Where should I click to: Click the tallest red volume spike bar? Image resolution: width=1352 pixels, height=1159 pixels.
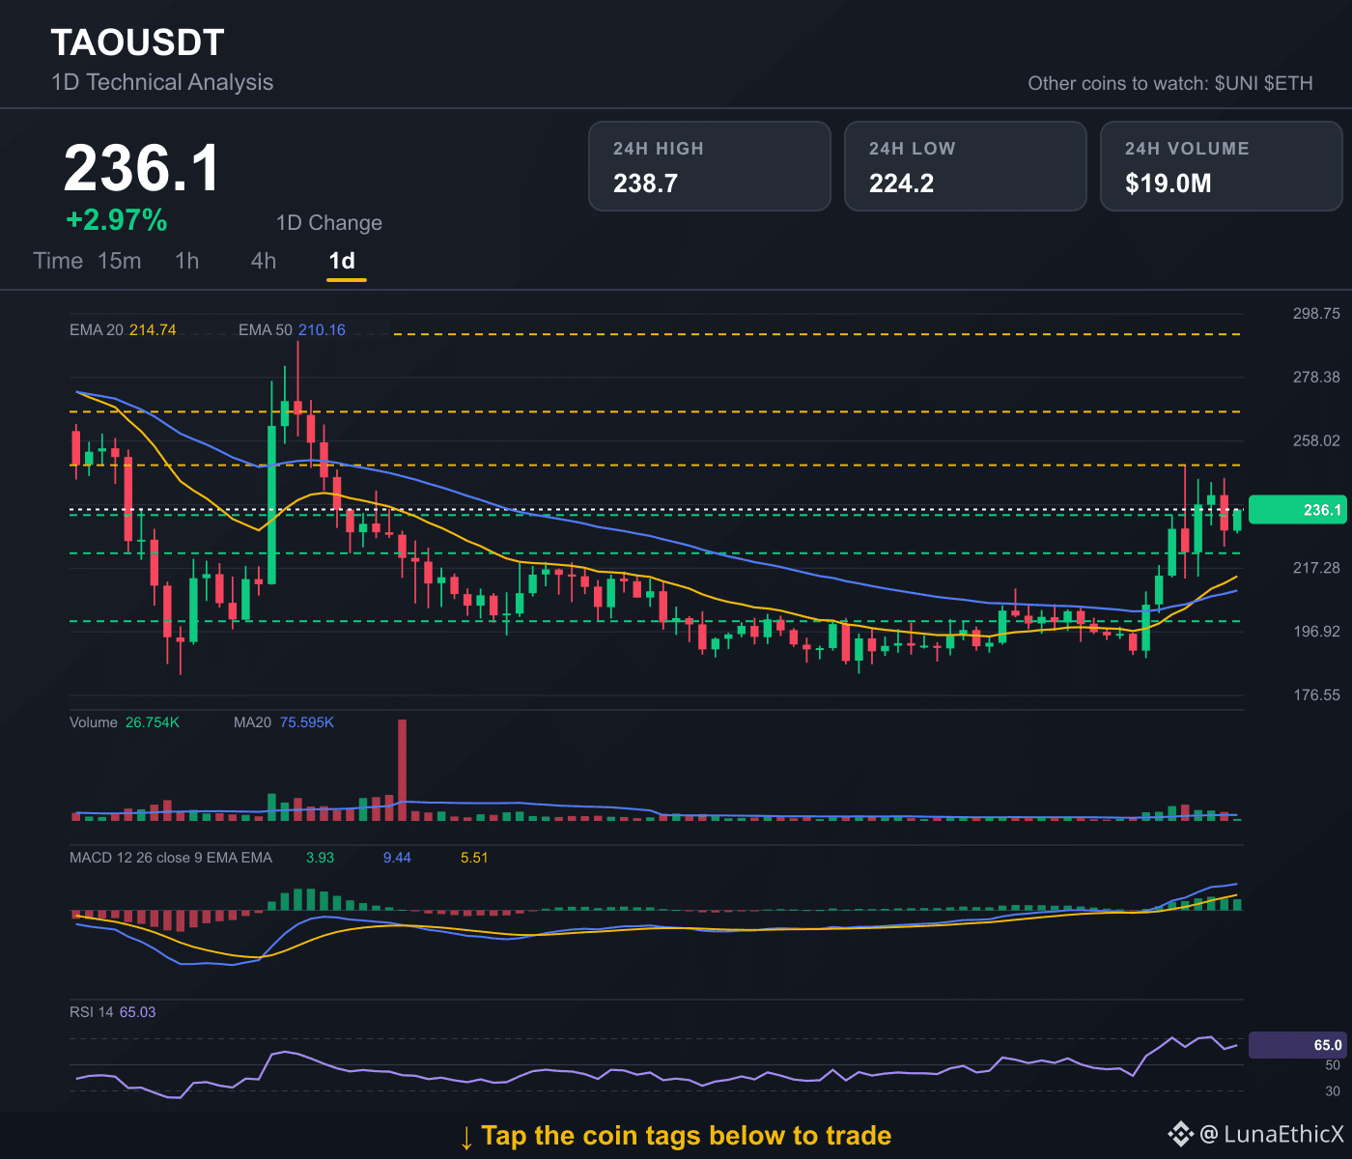[403, 770]
